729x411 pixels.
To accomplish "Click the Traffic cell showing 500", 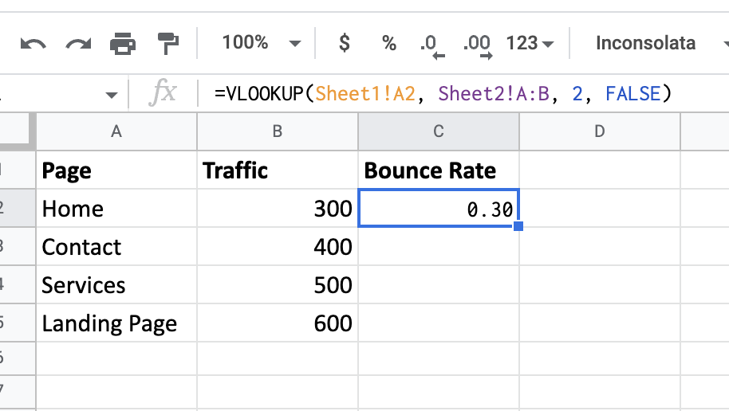I will point(278,285).
